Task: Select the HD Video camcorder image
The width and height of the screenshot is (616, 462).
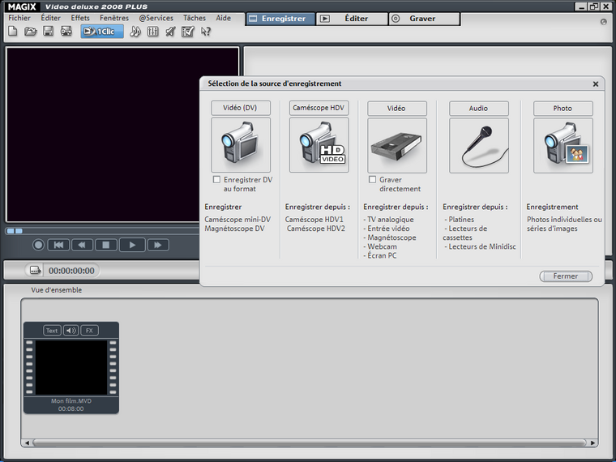Action: coord(319,144)
